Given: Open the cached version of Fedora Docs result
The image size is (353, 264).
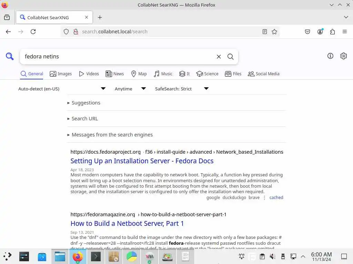Looking at the screenshot, I should [x=276, y=198].
